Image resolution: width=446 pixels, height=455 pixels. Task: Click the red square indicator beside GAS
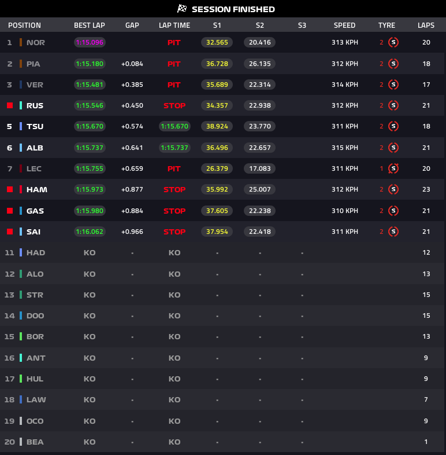pos(9,211)
